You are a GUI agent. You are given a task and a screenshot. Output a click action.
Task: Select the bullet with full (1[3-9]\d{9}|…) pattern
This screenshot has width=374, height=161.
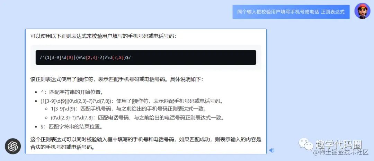132,101
